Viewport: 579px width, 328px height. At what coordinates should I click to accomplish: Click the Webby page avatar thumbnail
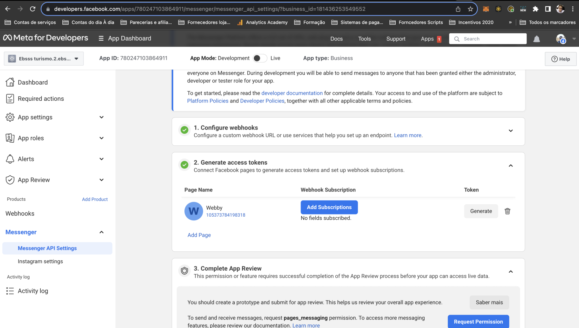coord(194,211)
